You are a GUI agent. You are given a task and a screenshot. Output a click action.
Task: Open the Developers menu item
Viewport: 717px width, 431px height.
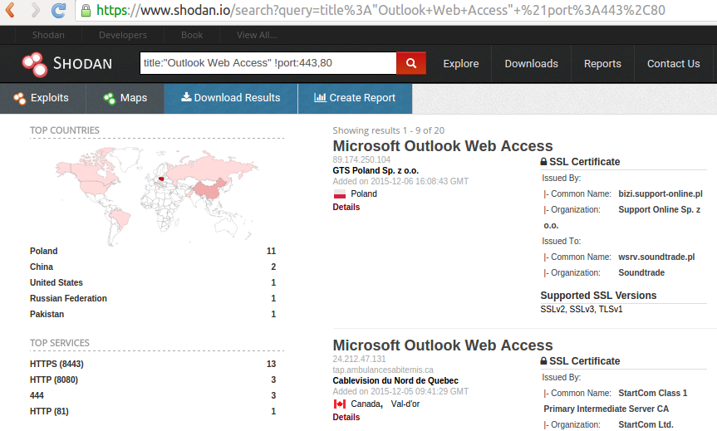123,35
